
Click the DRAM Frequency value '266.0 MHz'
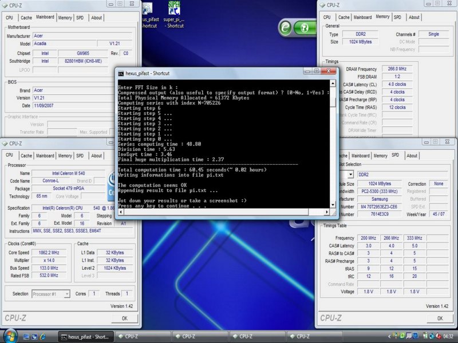pyautogui.click(x=397, y=69)
